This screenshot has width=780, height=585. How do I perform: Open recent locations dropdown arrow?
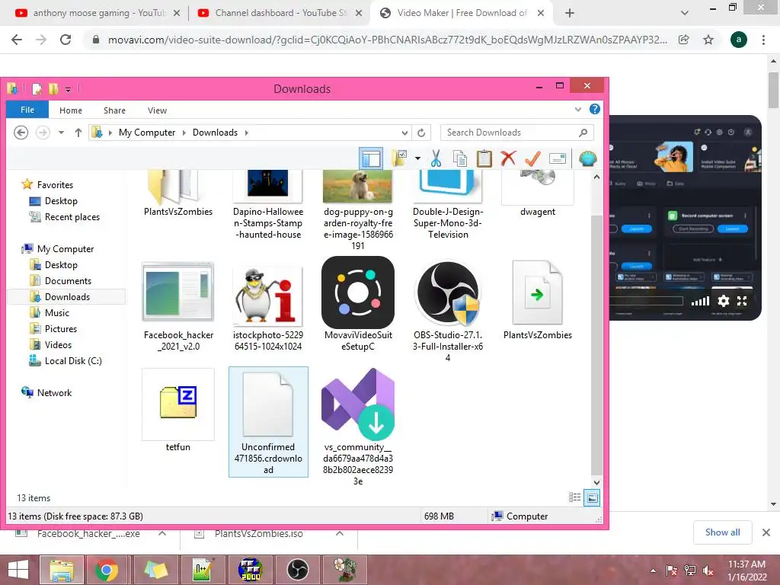(61, 133)
